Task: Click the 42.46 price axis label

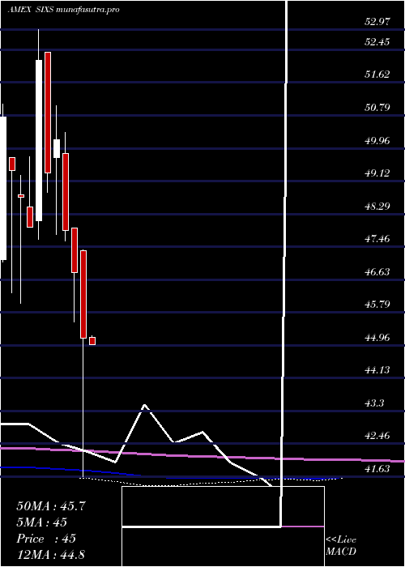Action: click(x=377, y=436)
